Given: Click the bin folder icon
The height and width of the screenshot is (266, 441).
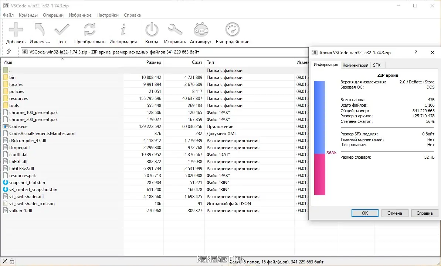Looking at the screenshot, I should tap(6, 77).
